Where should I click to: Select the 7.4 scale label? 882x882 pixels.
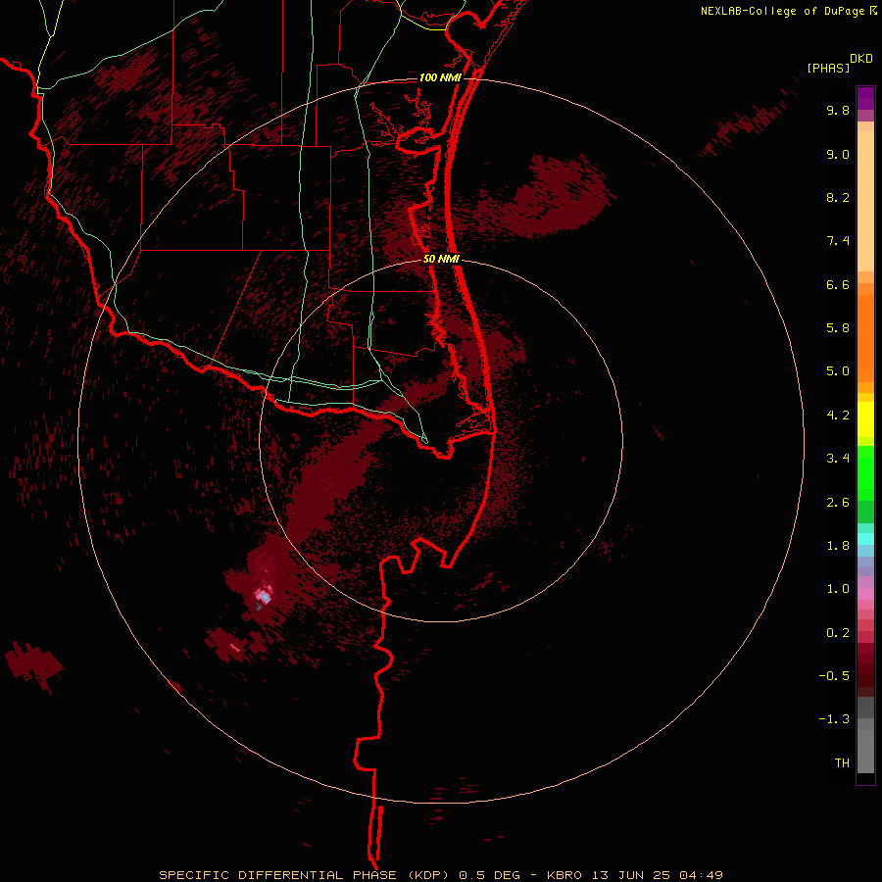point(838,241)
